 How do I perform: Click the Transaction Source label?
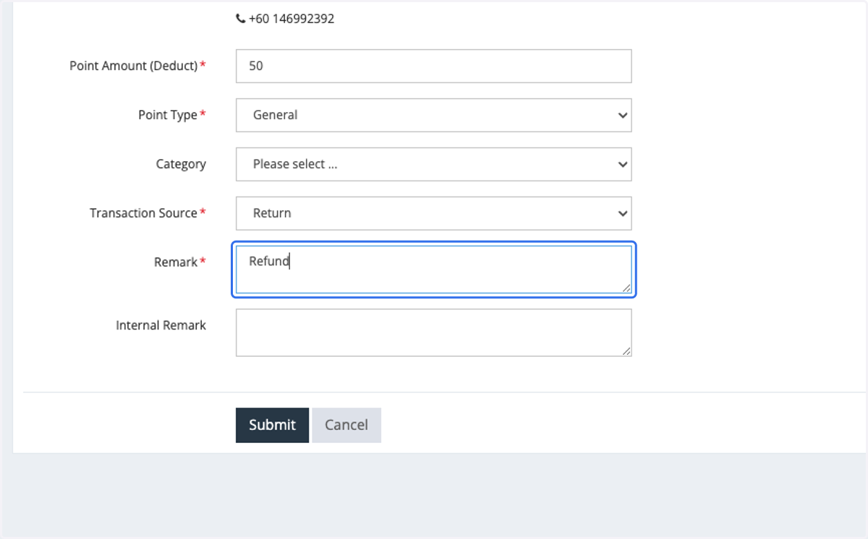[143, 213]
